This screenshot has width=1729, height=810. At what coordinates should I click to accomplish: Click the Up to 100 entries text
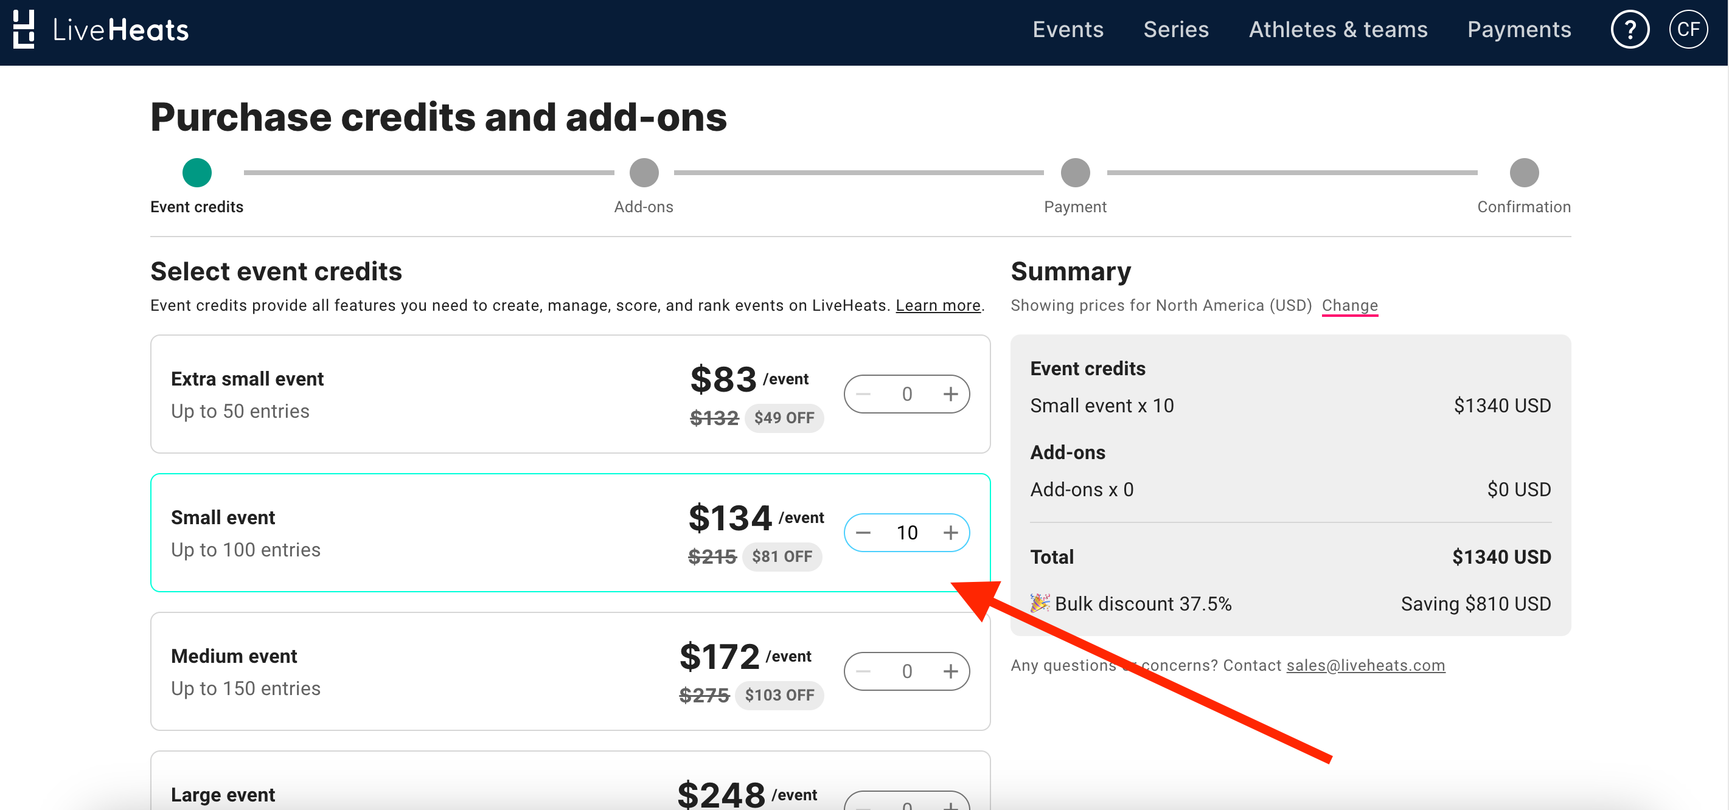(246, 550)
